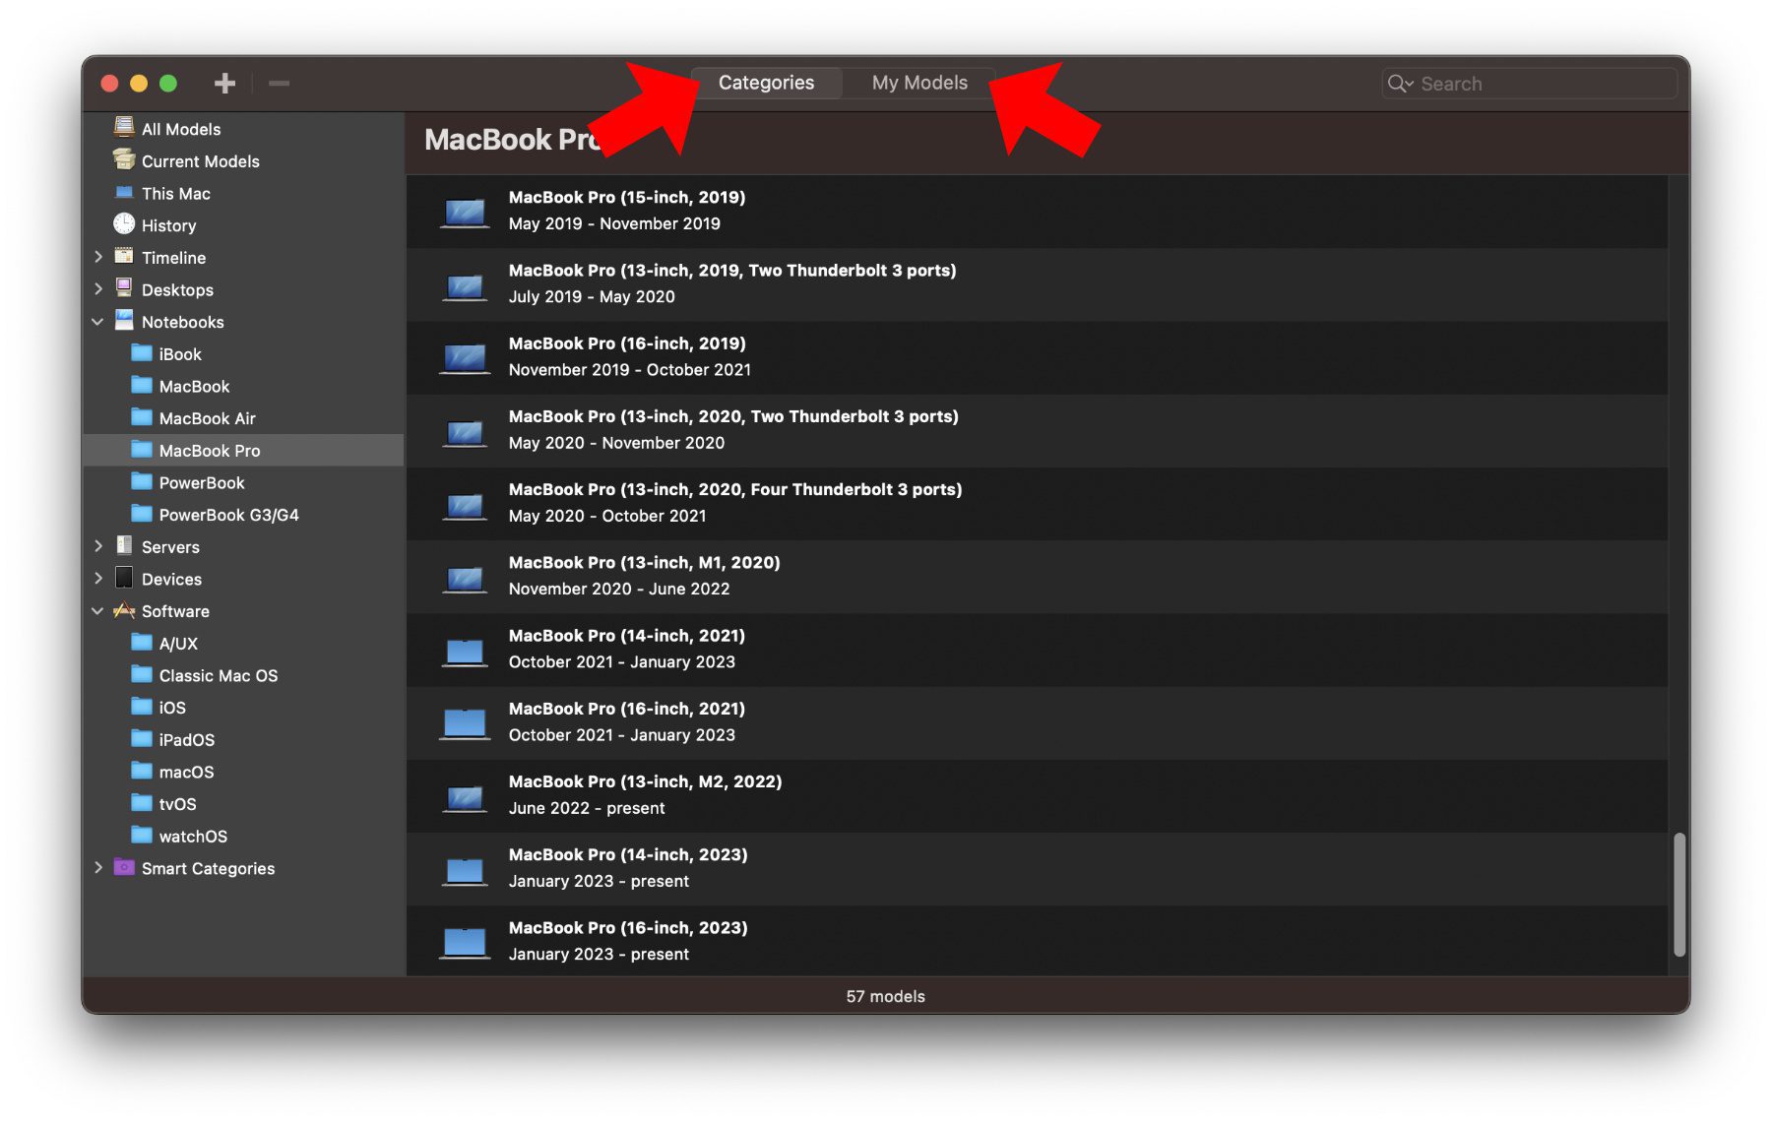Select MacBook Pro (15-inch, 2019) row
Image resolution: width=1772 pixels, height=1122 pixels.
[1037, 211]
